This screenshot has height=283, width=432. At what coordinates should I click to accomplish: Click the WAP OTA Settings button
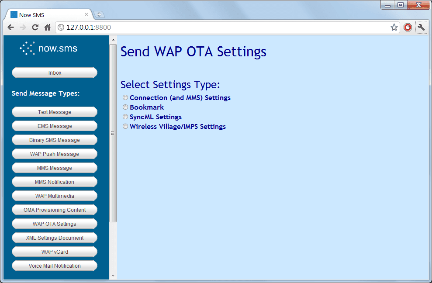(55, 224)
